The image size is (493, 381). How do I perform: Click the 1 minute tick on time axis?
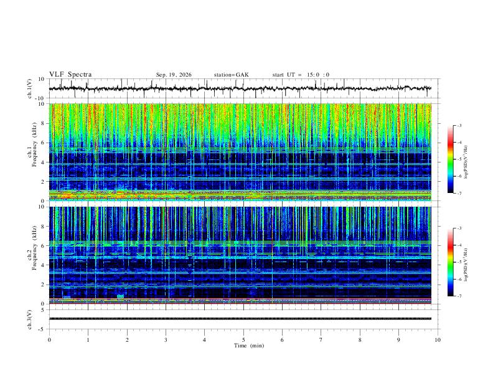click(x=88, y=340)
